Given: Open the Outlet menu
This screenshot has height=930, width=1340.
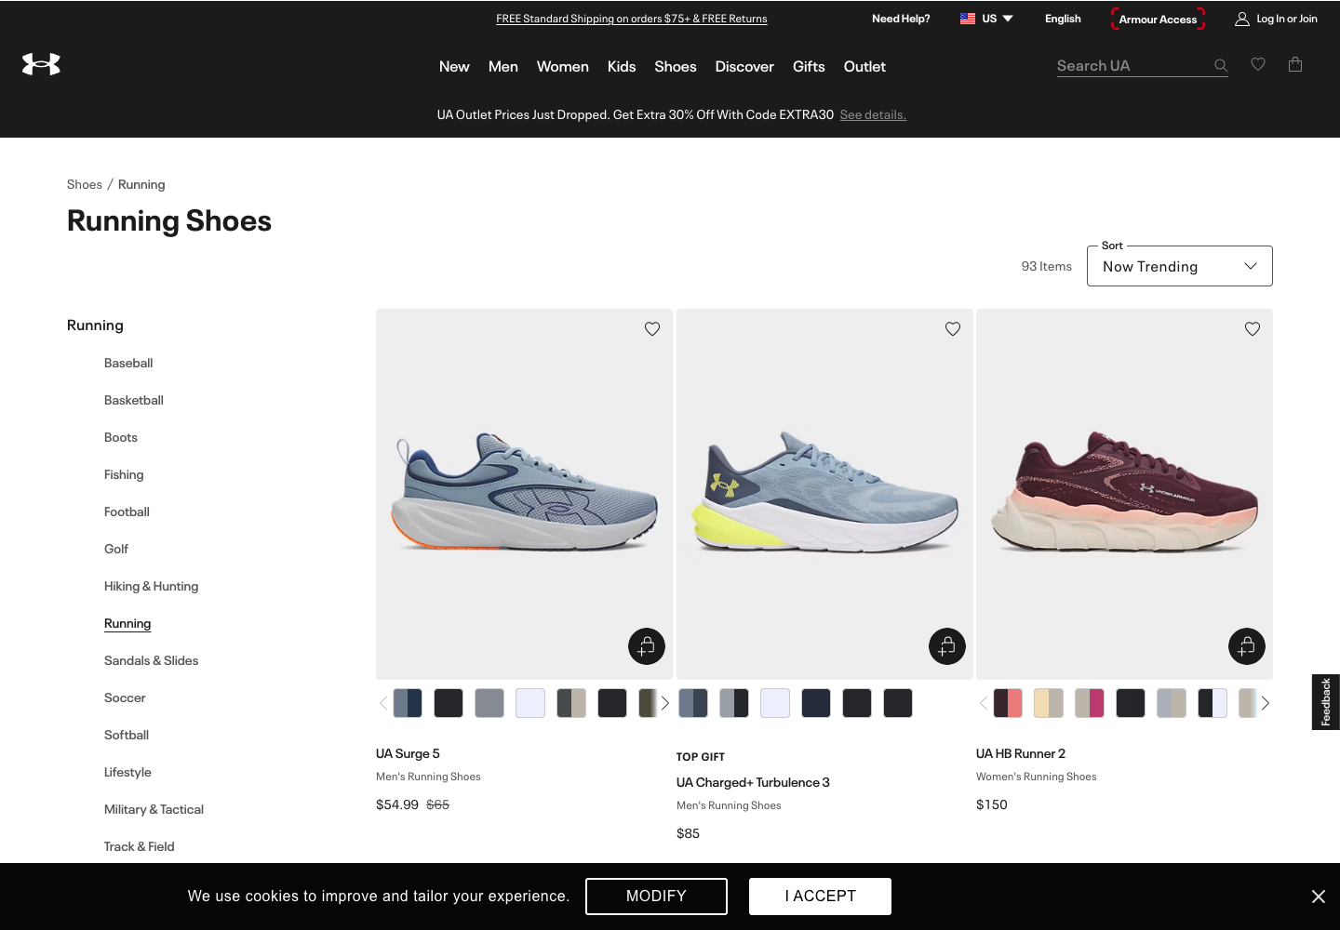Looking at the screenshot, I should tap(864, 67).
